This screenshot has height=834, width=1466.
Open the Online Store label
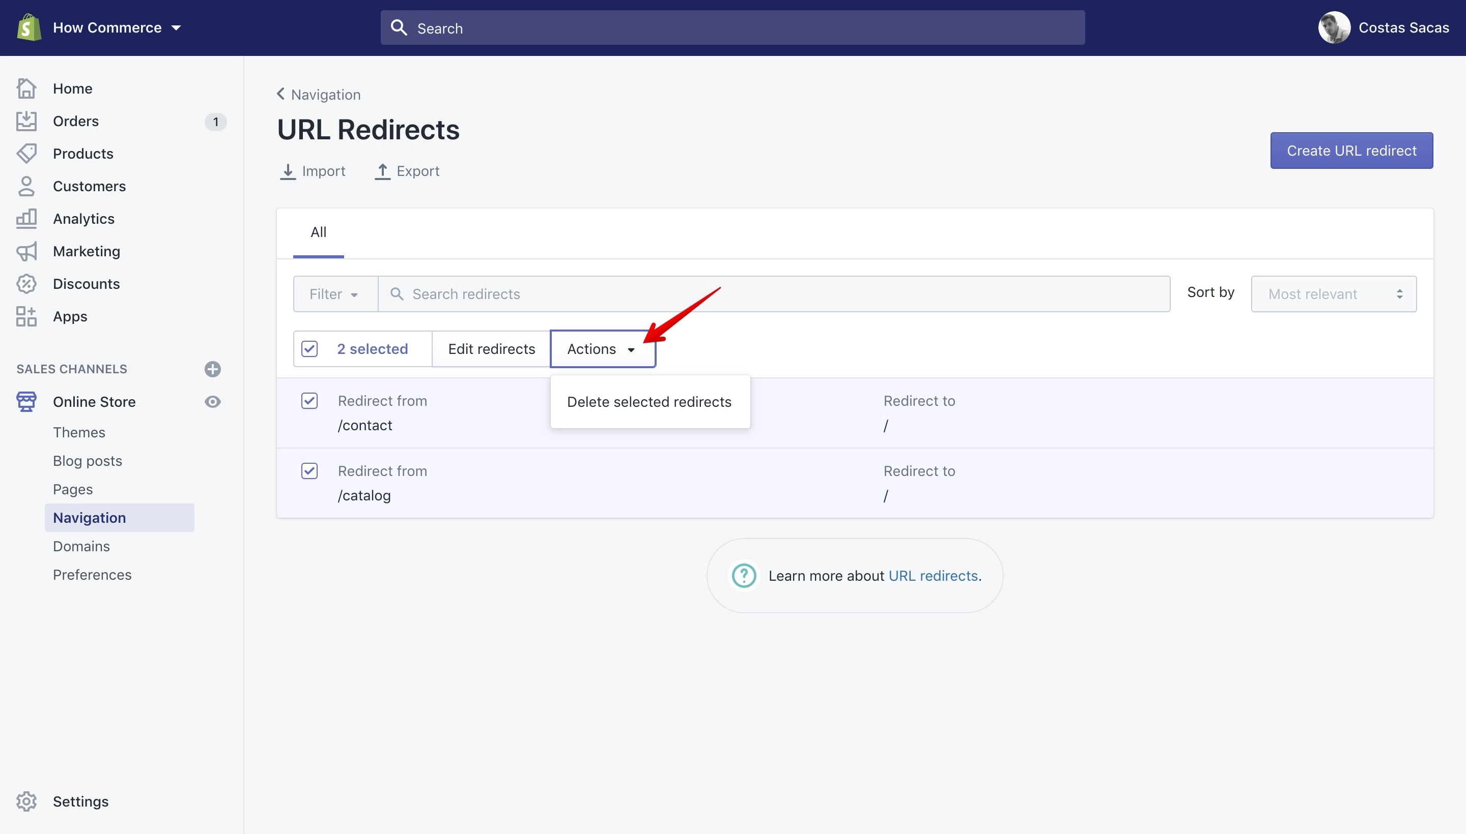click(x=94, y=402)
